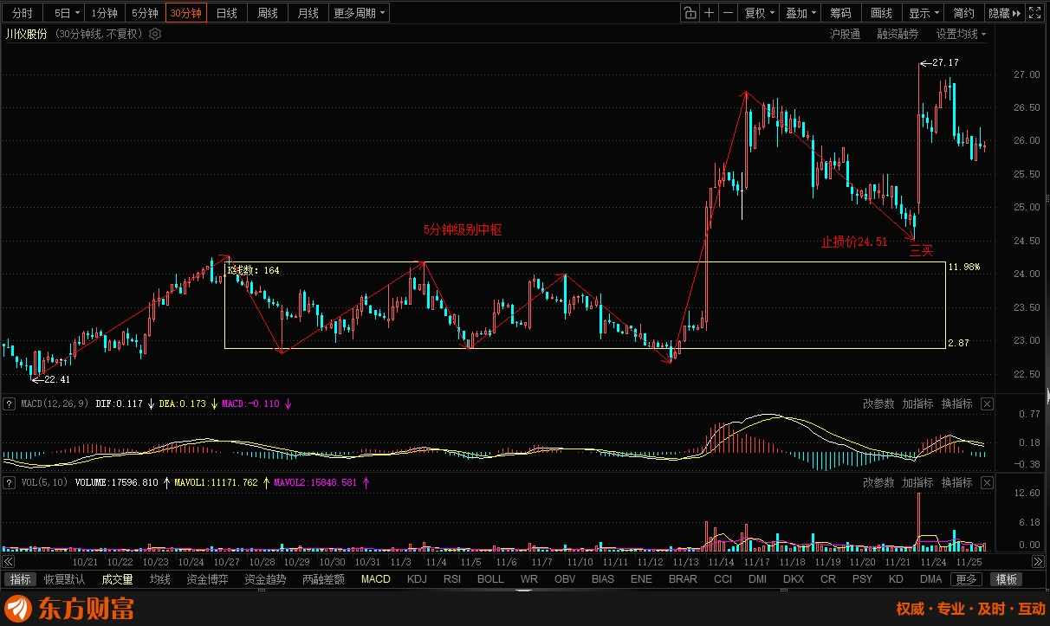Select MACD indicator in bottom bar

(x=376, y=579)
